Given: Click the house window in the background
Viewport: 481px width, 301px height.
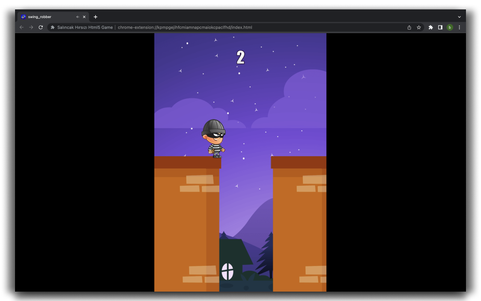Looking at the screenshot, I should 228,272.
